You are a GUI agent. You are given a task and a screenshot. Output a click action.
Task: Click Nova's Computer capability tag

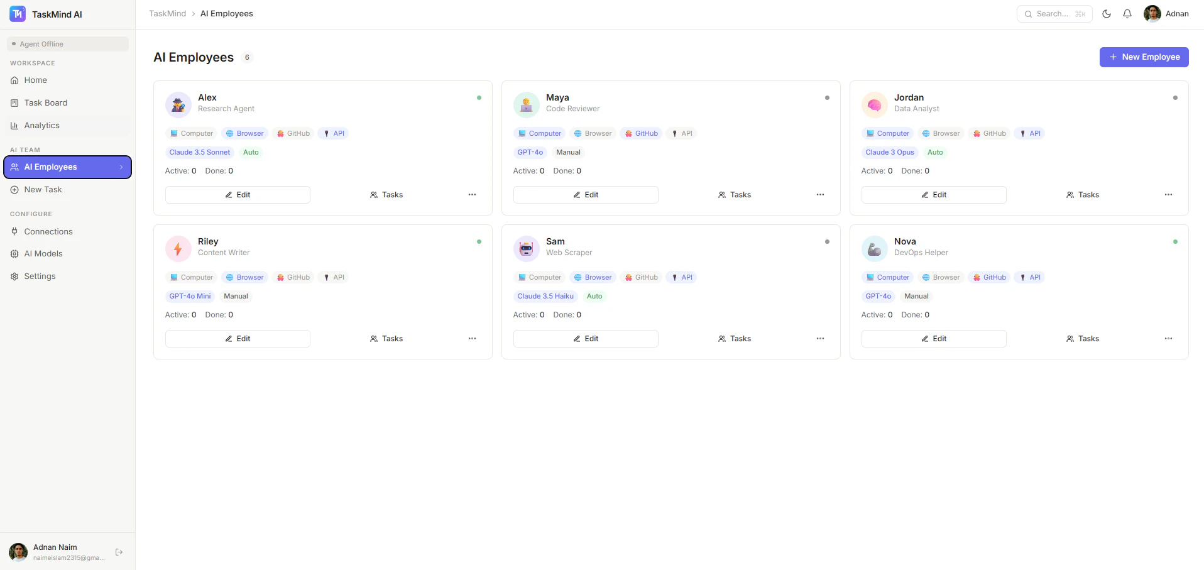tap(888, 277)
